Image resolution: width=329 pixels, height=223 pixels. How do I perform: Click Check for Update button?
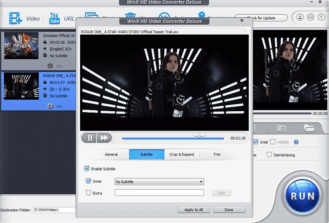coord(261,18)
